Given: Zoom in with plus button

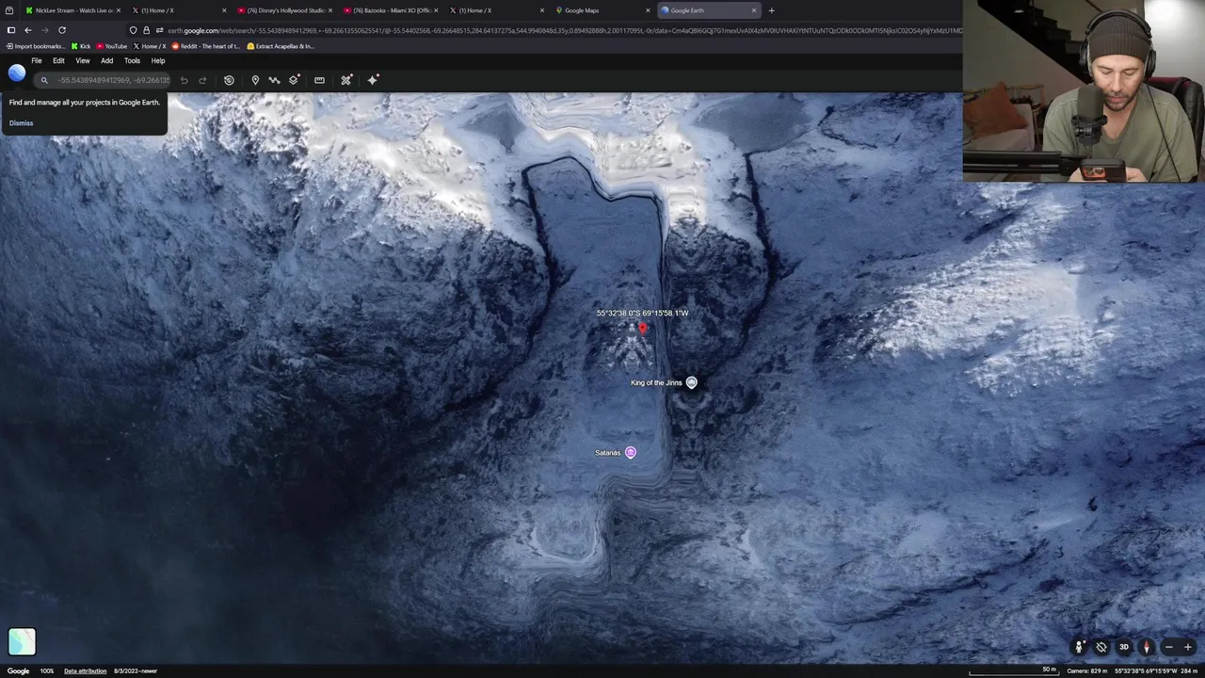Looking at the screenshot, I should (1188, 647).
